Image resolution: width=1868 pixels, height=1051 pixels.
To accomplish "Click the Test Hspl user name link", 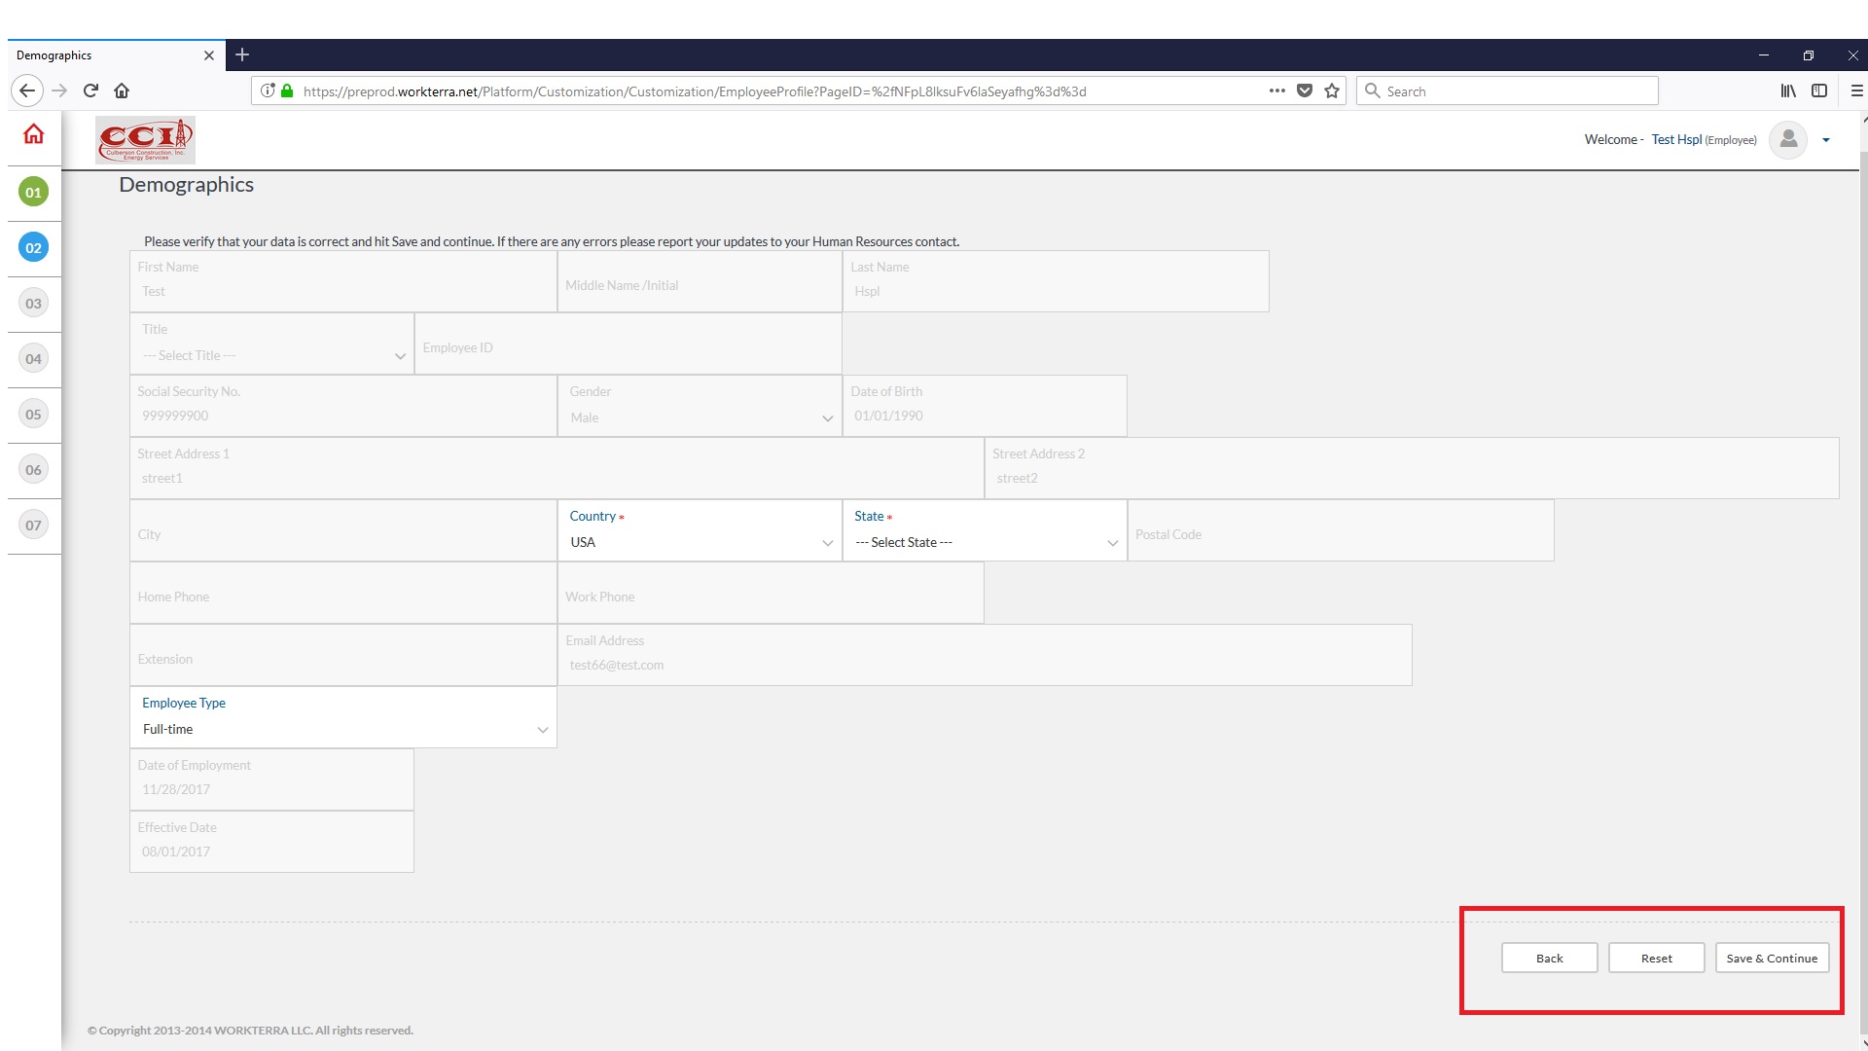I will point(1676,139).
